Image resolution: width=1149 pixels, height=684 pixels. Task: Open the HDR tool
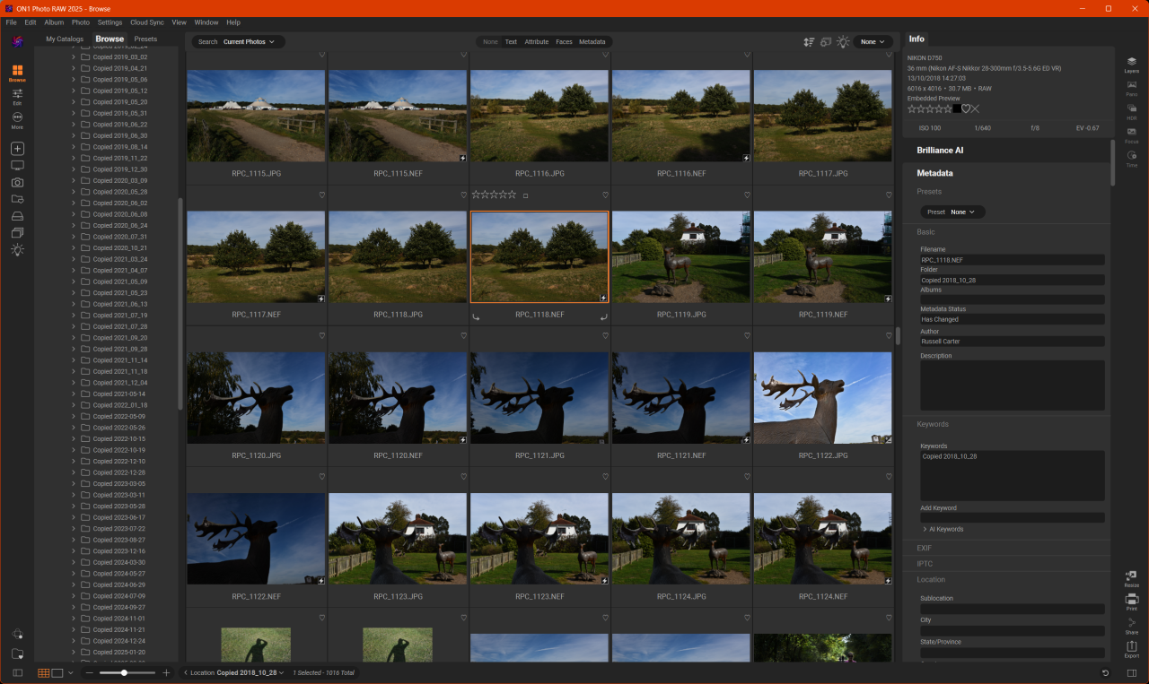tap(1131, 110)
